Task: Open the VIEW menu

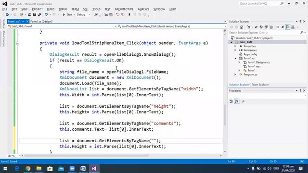Action: click(25, 9)
